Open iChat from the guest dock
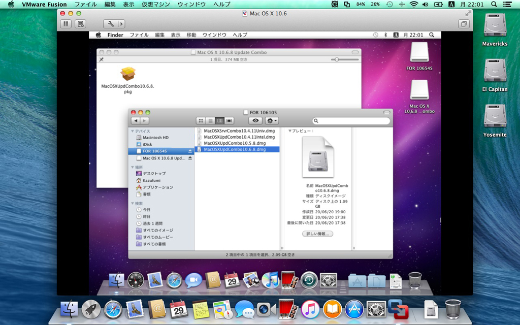The height and width of the screenshot is (325, 520). (x=193, y=280)
